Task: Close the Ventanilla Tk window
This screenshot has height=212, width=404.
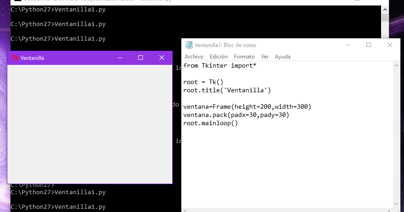Action: coord(162,58)
